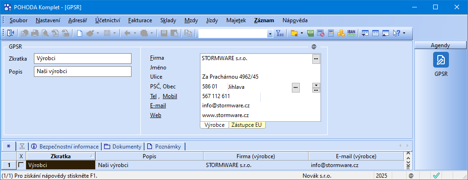Open dropdown arrow beside back arrow
Screen dimensions: 468x180
tap(135, 33)
